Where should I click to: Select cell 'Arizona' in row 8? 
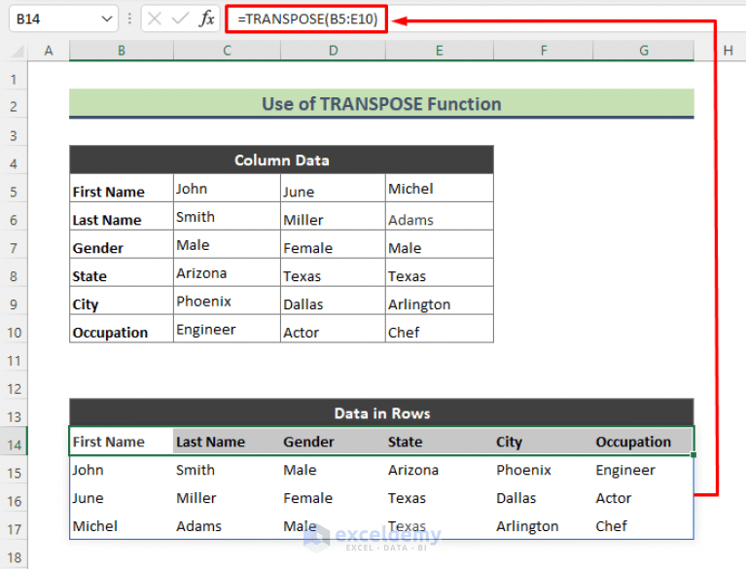click(x=227, y=272)
